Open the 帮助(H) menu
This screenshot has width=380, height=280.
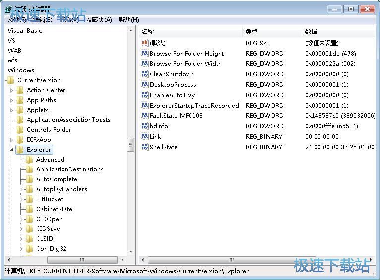pos(129,20)
